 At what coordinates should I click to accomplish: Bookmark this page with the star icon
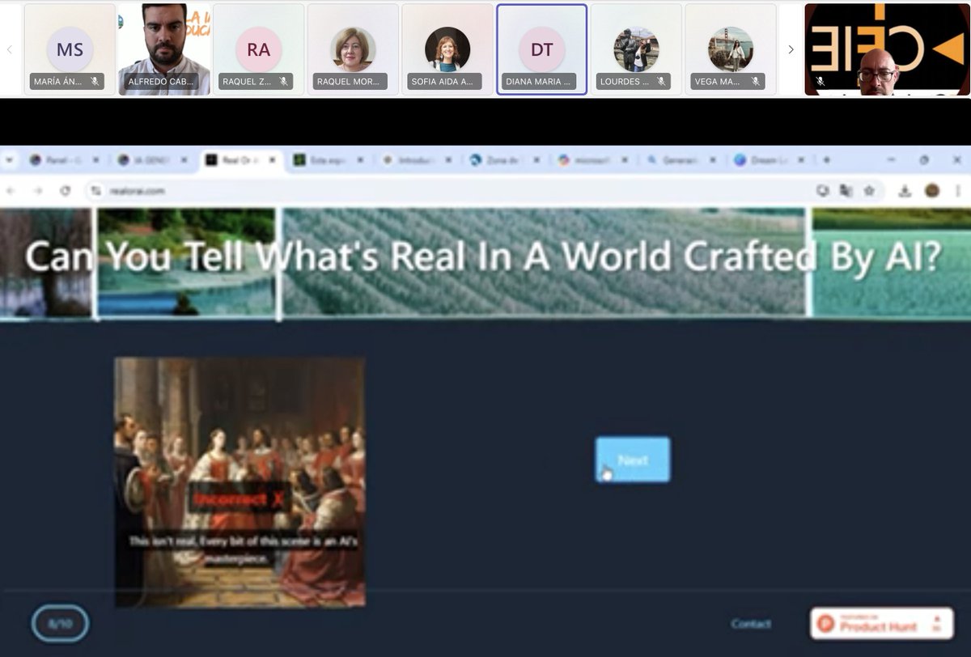pyautogui.click(x=869, y=191)
